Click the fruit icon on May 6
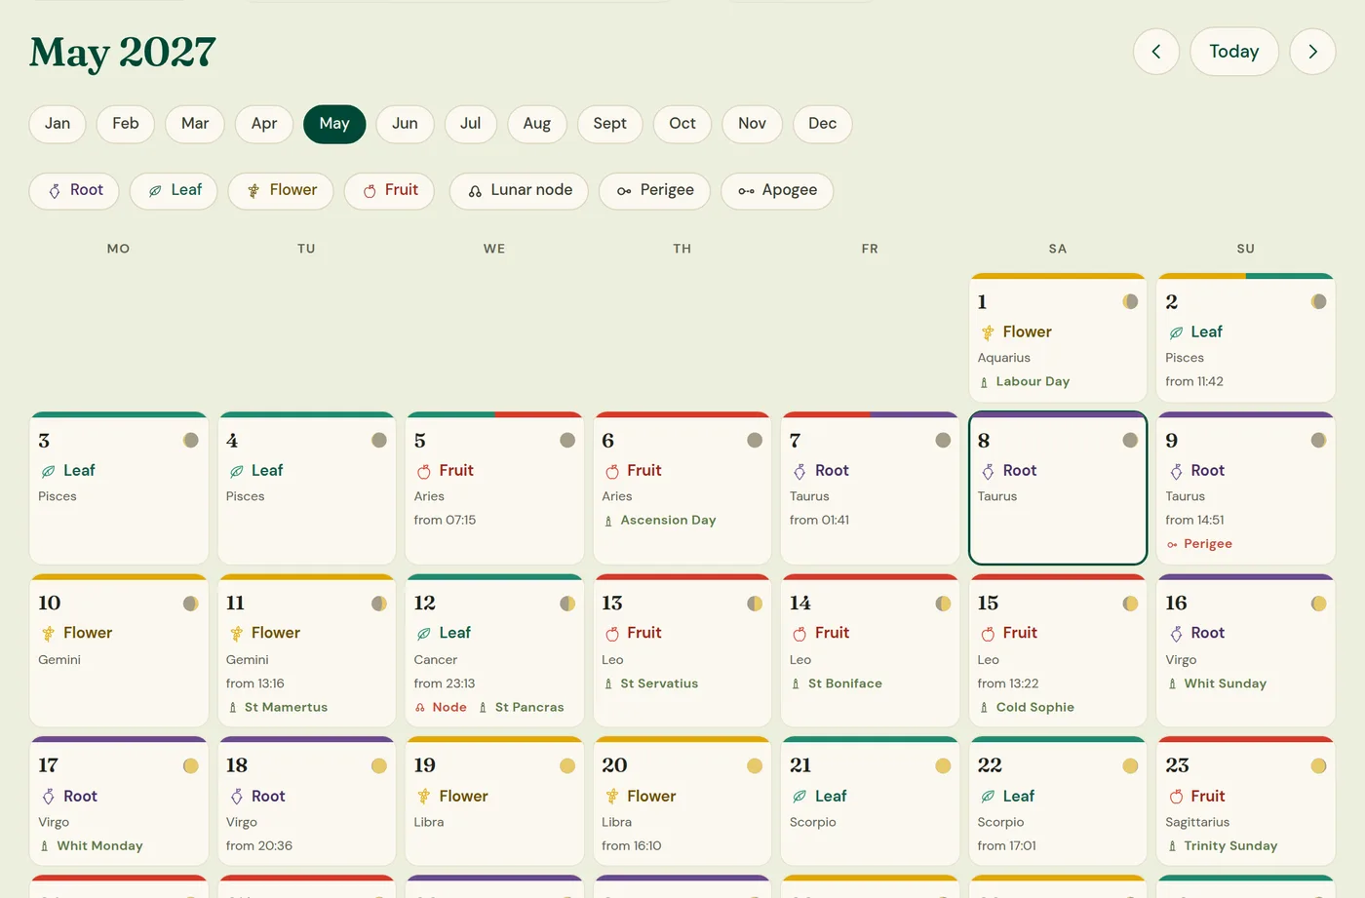The height and width of the screenshot is (898, 1365). click(612, 472)
